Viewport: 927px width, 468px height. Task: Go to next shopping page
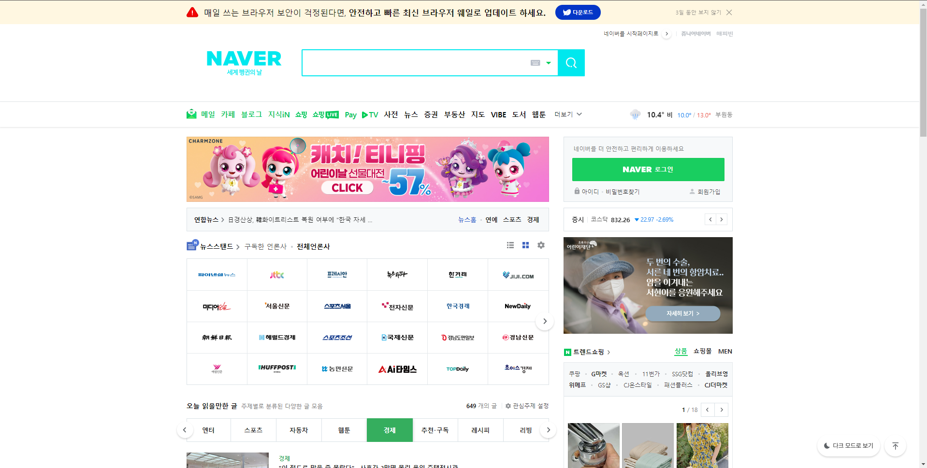click(x=722, y=410)
